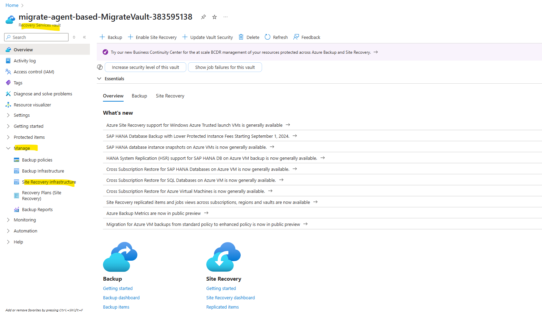Go to Home breadcrumb
542x312 pixels.
click(x=12, y=5)
